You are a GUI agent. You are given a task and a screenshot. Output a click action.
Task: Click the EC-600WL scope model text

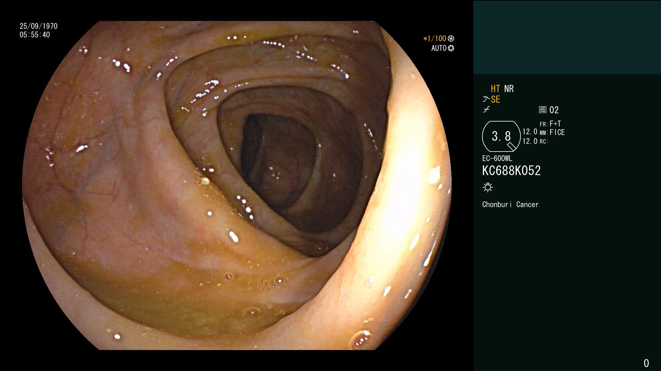[497, 158]
